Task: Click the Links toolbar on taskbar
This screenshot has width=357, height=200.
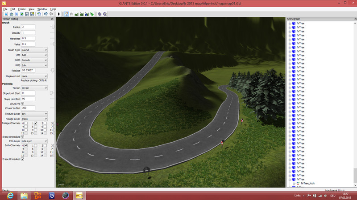Action: click(x=297, y=196)
